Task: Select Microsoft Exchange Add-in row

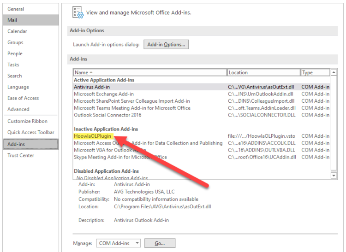Action: coord(104,94)
